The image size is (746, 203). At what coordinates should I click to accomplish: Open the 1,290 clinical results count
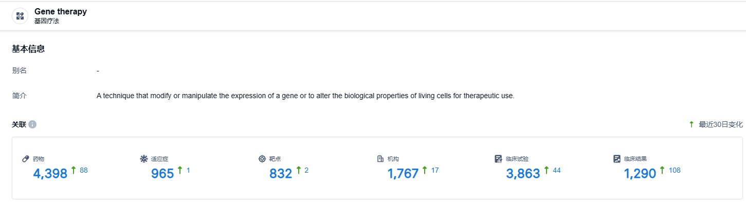[640, 174]
